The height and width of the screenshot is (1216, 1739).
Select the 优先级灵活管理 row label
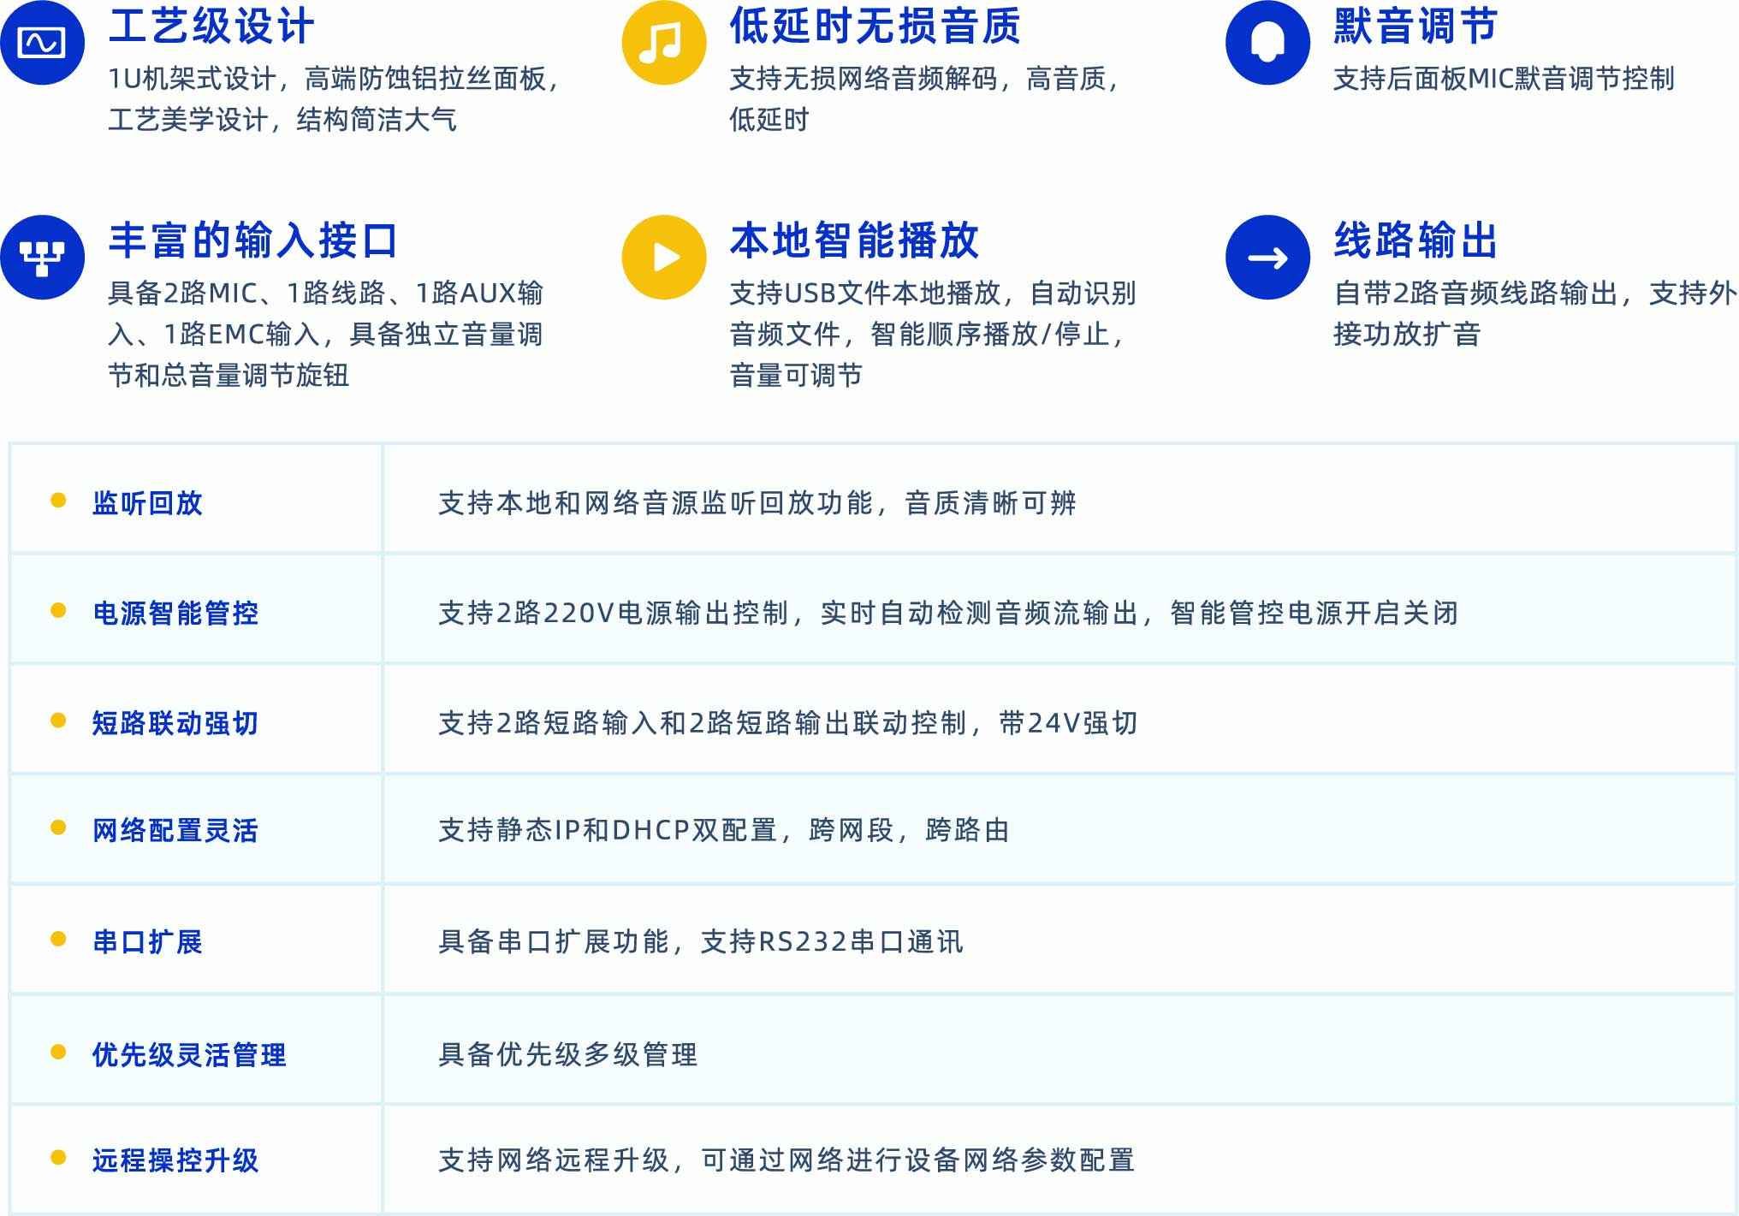pos(189,1054)
